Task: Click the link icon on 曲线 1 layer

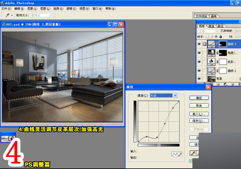Action: coord(217,71)
